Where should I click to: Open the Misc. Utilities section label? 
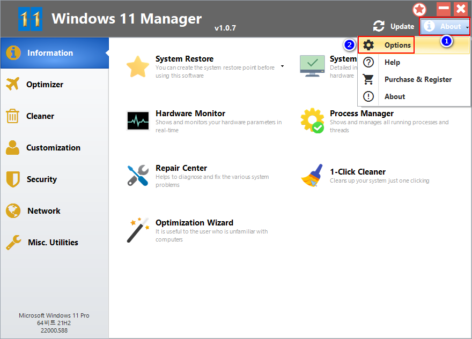[x=53, y=242]
